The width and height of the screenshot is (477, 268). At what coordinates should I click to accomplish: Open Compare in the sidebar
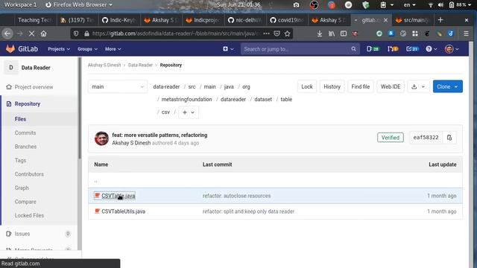(25, 202)
